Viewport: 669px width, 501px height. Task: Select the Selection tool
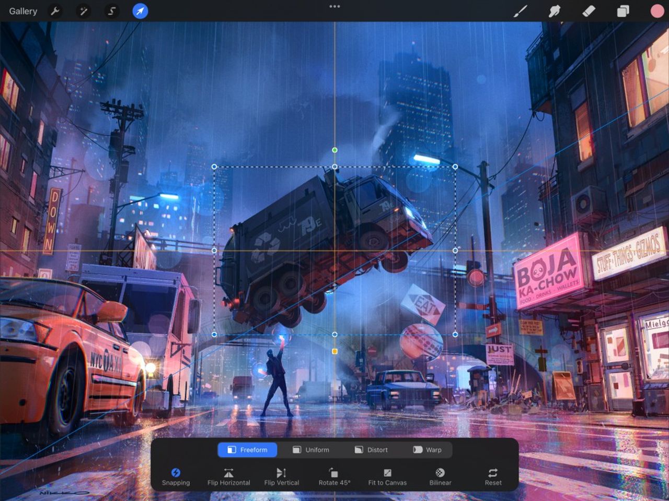click(x=111, y=11)
